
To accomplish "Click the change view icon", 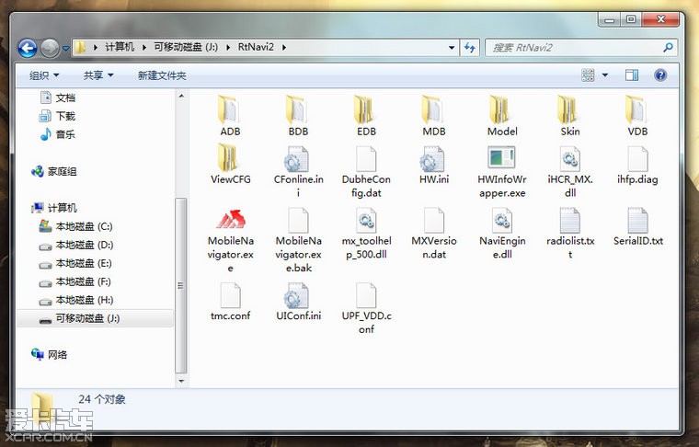I will pyautogui.click(x=588, y=74).
